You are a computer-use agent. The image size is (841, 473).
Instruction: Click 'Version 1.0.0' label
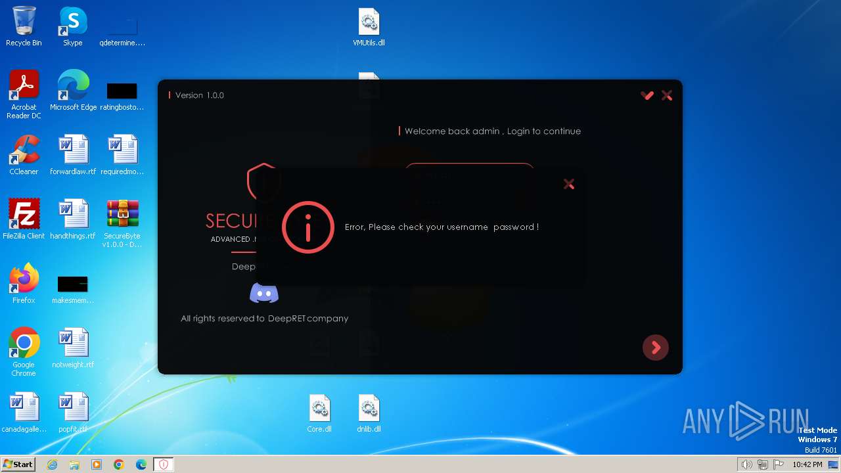[200, 95]
